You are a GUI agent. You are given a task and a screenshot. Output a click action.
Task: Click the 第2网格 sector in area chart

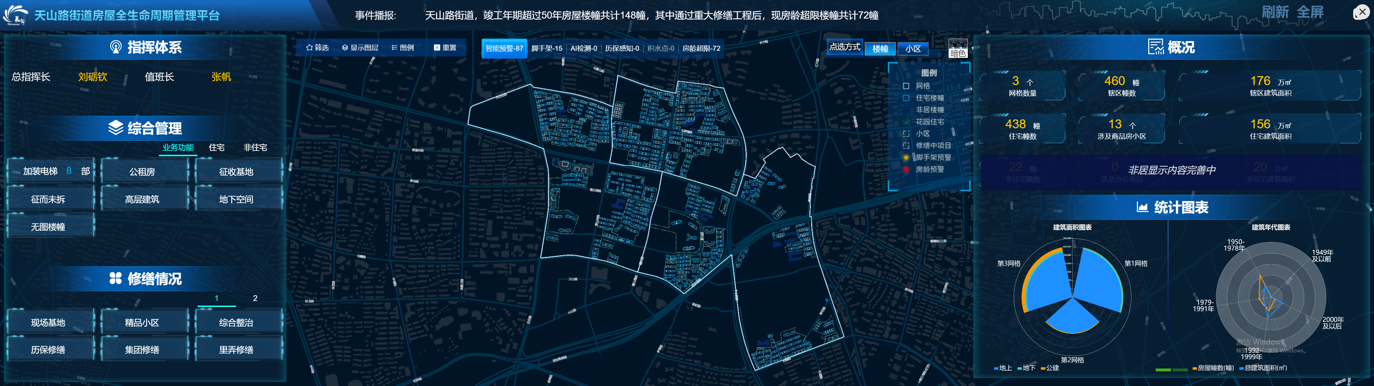click(1072, 317)
